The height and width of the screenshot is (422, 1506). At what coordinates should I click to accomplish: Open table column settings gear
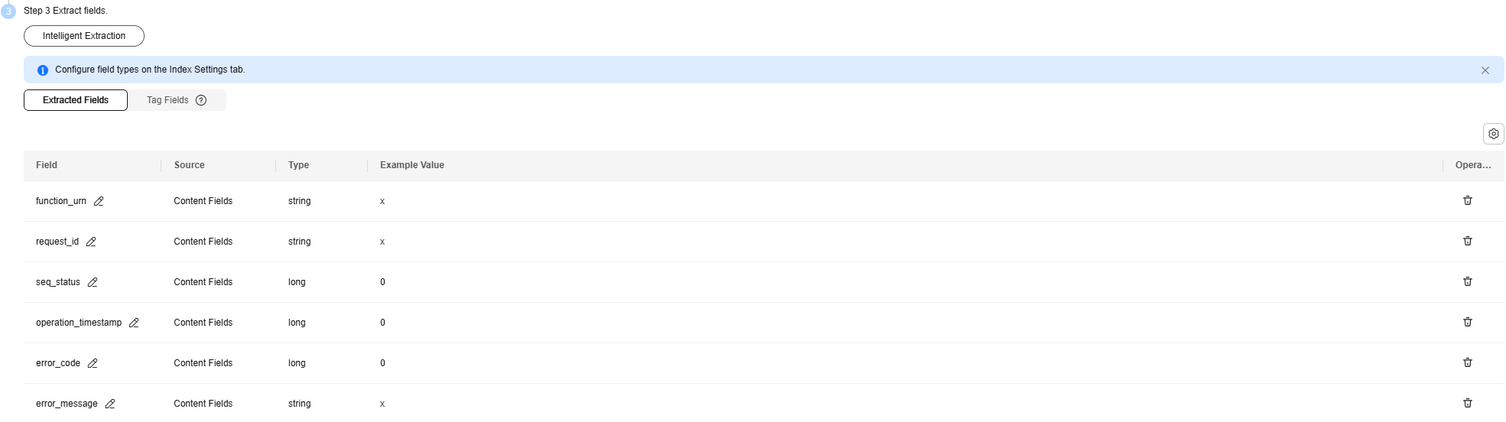(1494, 134)
